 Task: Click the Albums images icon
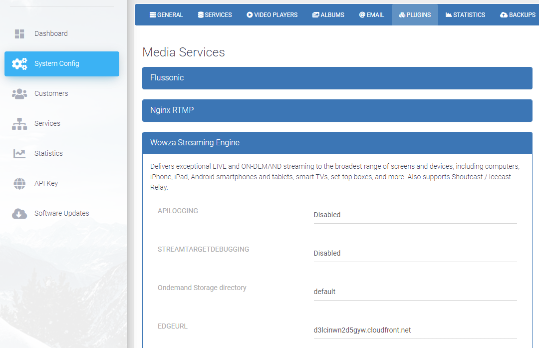315,15
